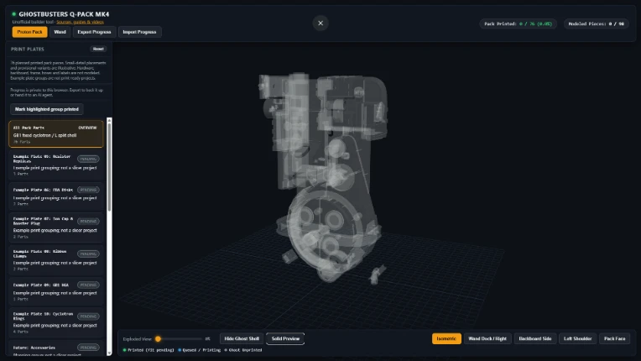Click PENDING badge on Example Plate 09
This screenshot has width=641, height=361.
(x=88, y=285)
